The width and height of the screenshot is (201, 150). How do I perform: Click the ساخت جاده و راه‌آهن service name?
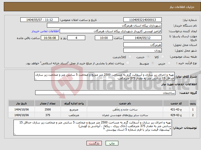pyautogui.click(x=125, y=109)
